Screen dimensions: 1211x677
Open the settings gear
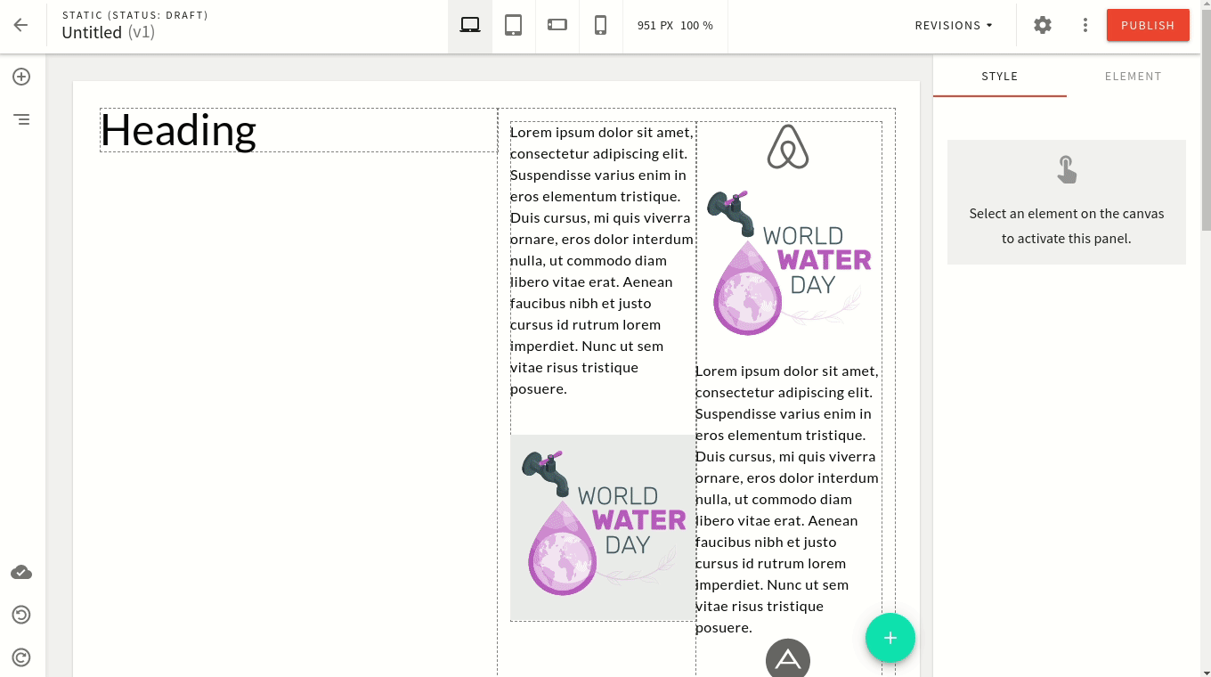[1042, 25]
